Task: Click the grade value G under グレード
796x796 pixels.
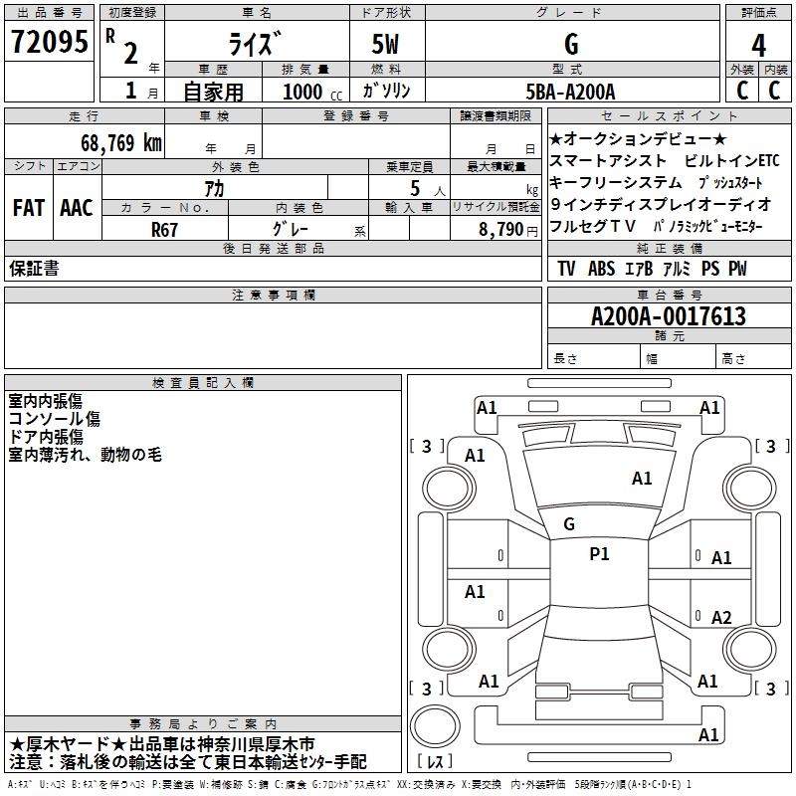Action: point(571,44)
